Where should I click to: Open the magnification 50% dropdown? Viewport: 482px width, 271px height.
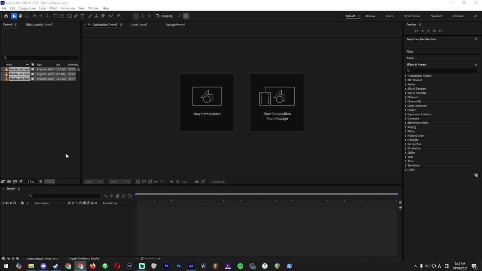coord(93,181)
